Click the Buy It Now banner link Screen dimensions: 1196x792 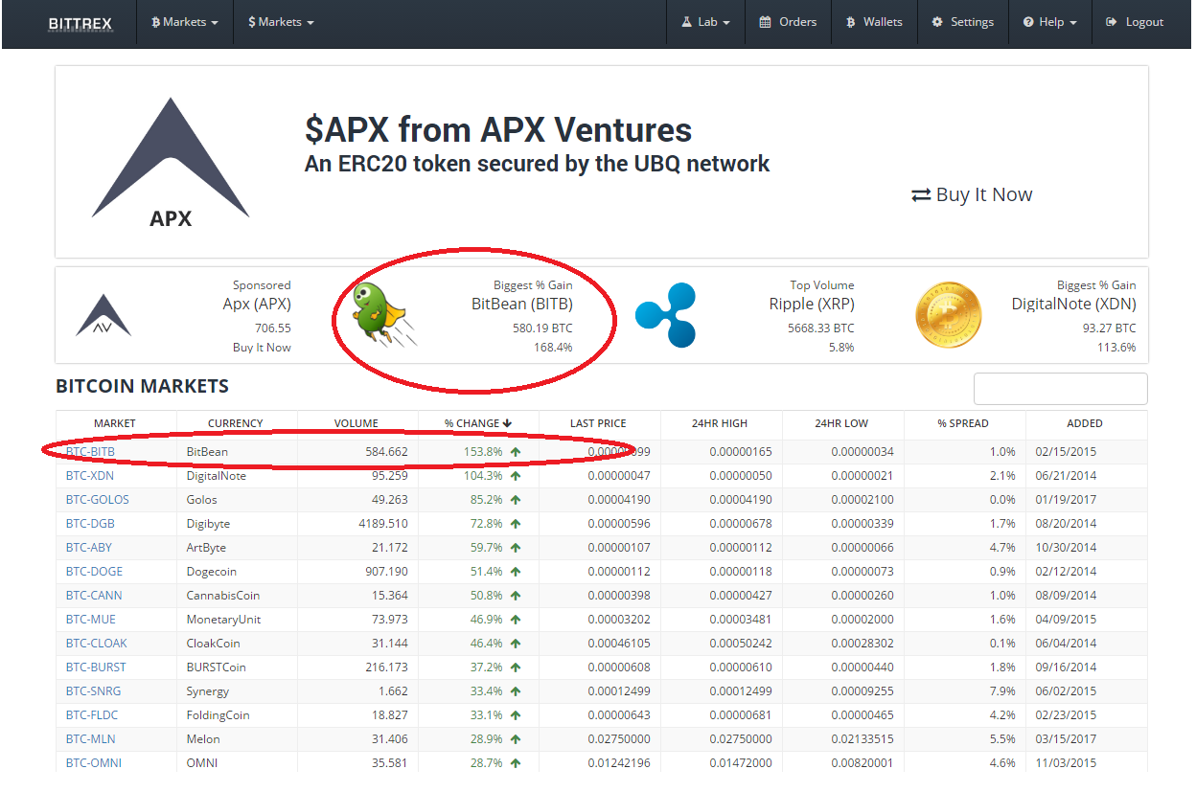coord(972,194)
